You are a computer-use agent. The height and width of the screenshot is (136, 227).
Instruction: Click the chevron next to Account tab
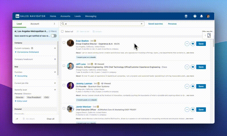coord(54,24)
